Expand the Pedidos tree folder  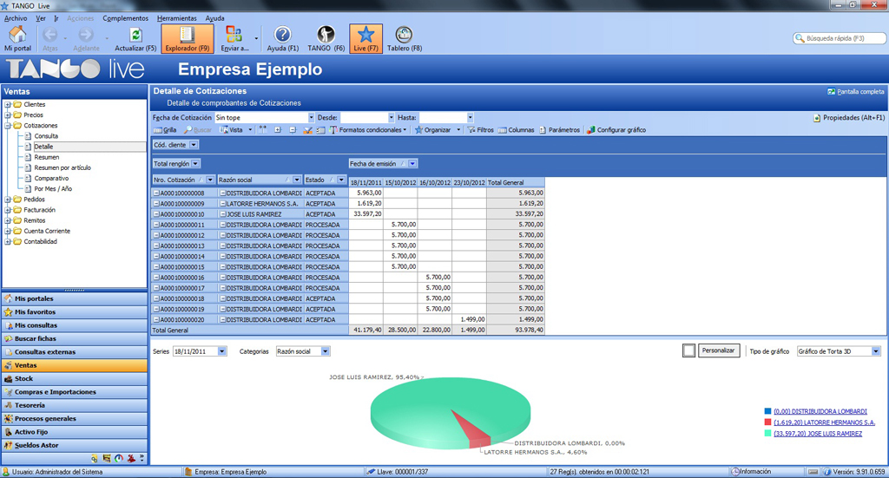(8, 200)
